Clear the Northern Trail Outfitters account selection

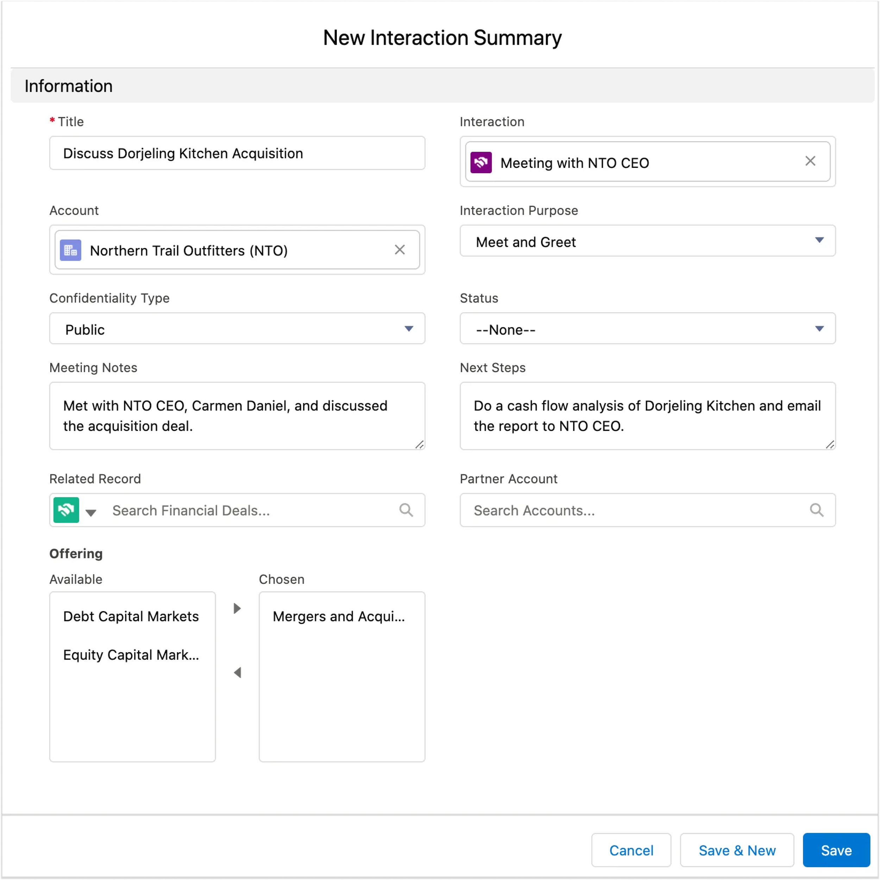click(400, 250)
